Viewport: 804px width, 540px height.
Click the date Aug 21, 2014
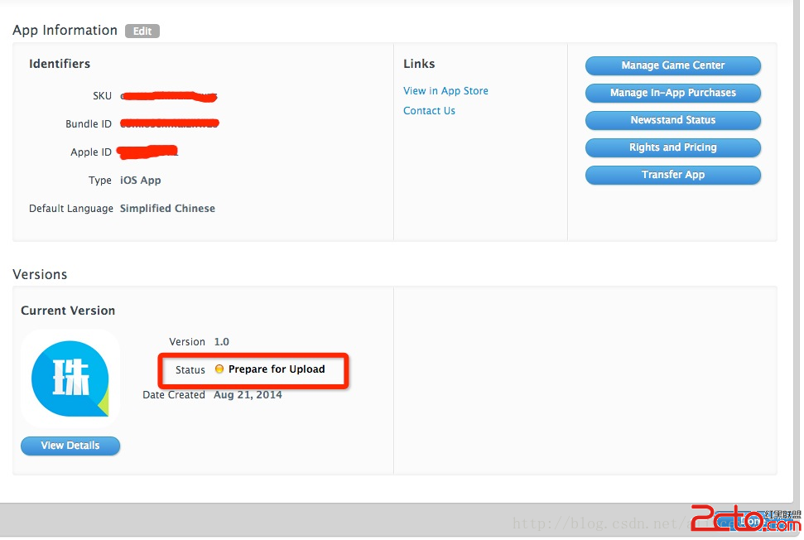tap(248, 395)
